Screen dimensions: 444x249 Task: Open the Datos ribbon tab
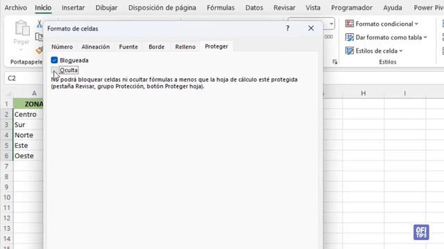coord(254,8)
